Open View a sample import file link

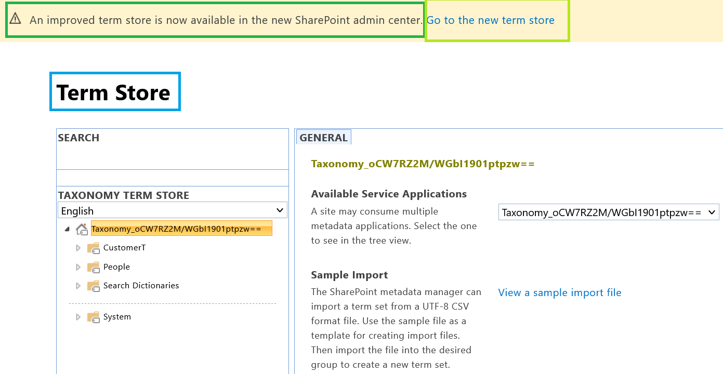pos(560,292)
